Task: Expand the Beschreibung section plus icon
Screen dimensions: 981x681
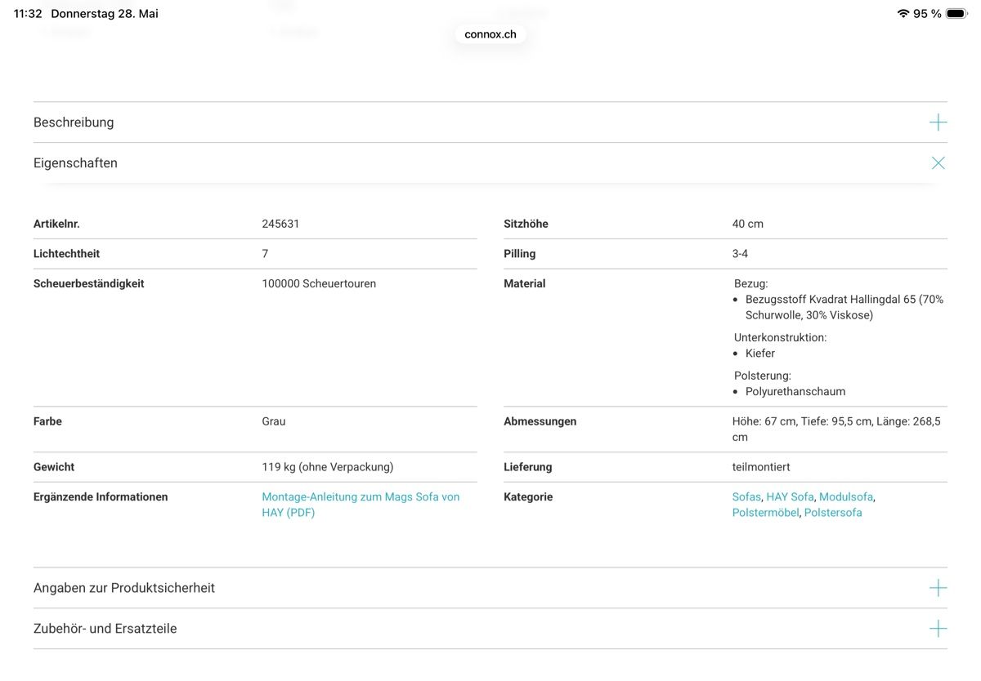Action: point(938,122)
